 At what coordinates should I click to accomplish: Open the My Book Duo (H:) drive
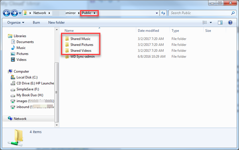[30, 95]
